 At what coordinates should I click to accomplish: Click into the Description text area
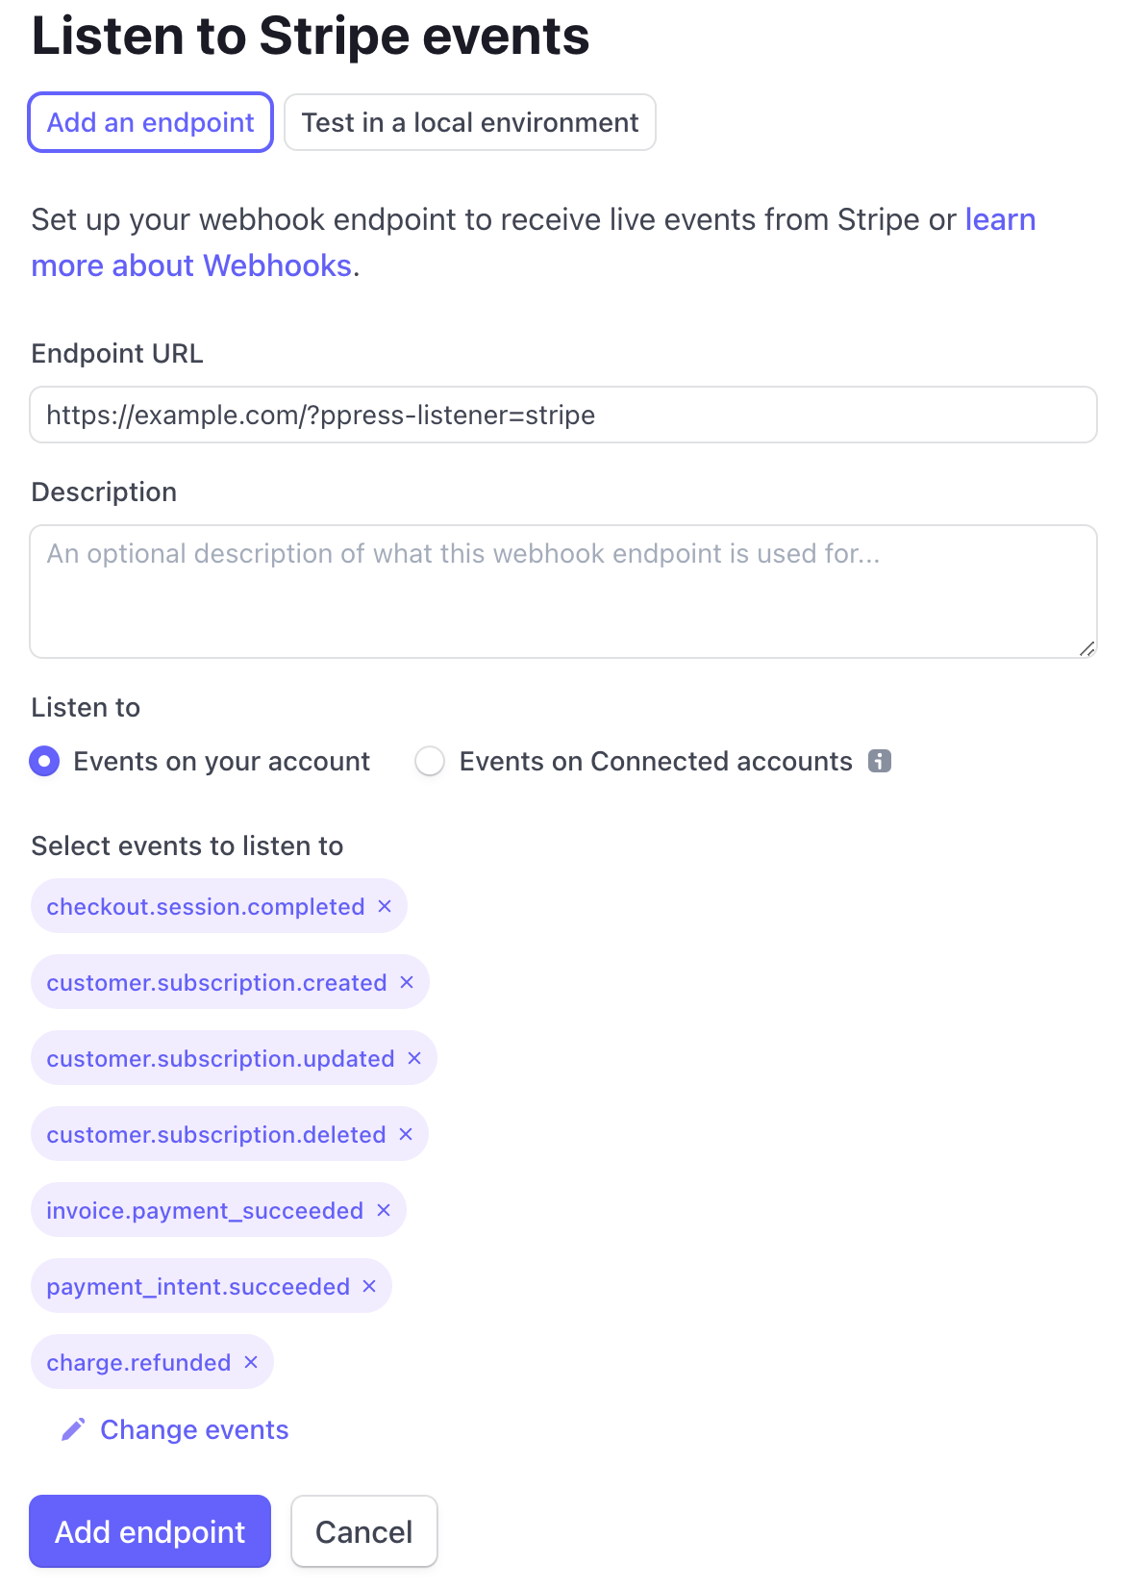point(563,592)
